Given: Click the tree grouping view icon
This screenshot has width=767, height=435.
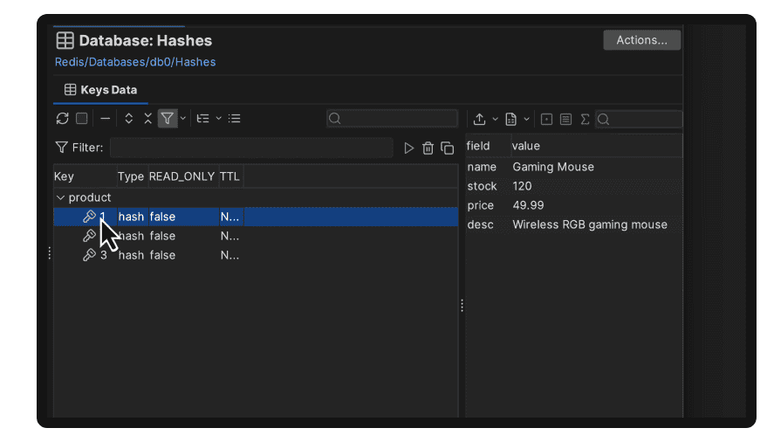Looking at the screenshot, I should point(202,119).
